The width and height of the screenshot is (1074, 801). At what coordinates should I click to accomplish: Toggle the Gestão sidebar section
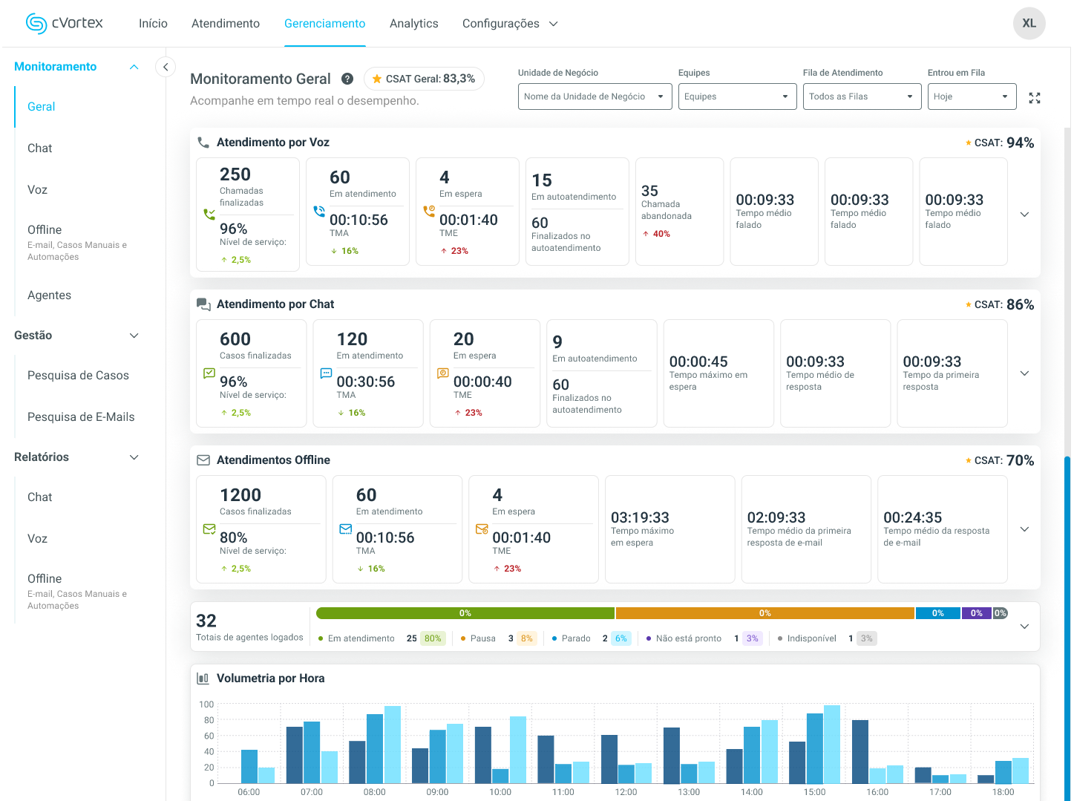point(134,336)
